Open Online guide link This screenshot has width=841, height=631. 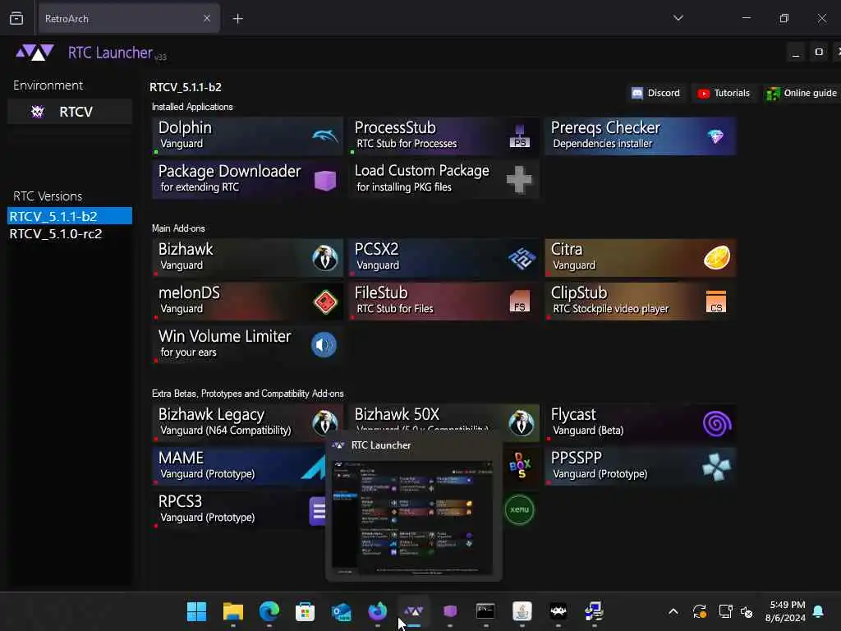(802, 94)
